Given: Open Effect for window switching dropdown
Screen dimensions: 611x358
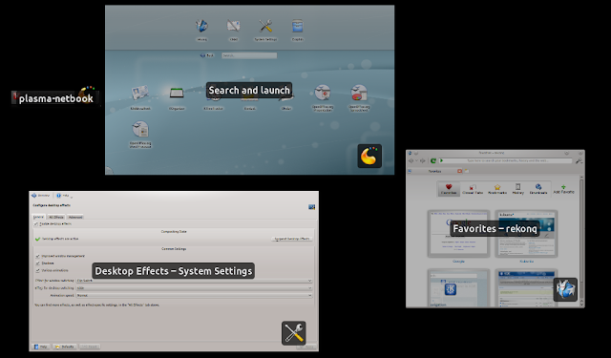Looking at the screenshot, I should click(194, 281).
